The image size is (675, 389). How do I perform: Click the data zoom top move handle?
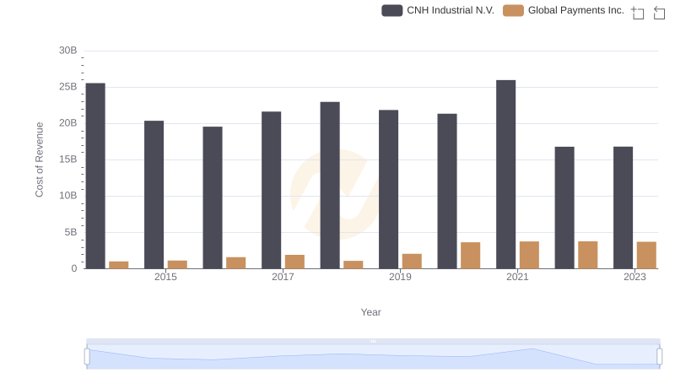pyautogui.click(x=373, y=341)
